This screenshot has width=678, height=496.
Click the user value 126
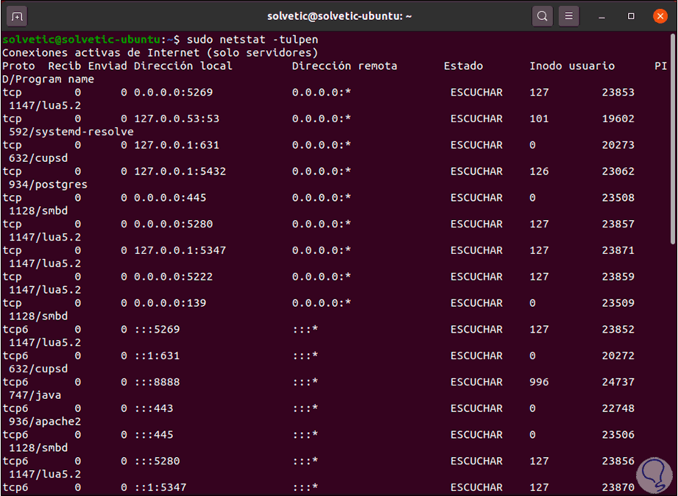click(x=539, y=171)
